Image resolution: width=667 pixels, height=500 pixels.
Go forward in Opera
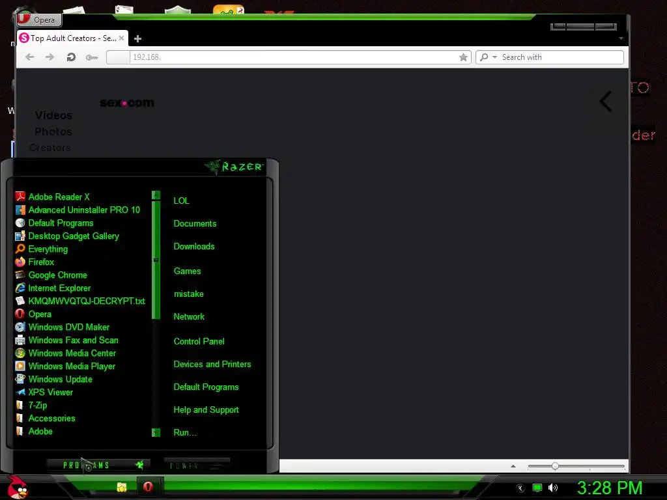click(50, 57)
